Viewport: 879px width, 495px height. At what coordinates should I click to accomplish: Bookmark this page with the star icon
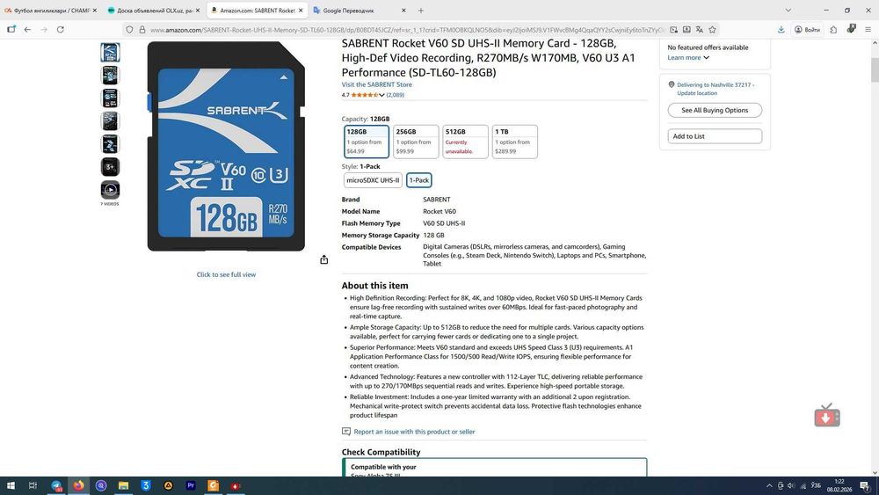pos(713,29)
